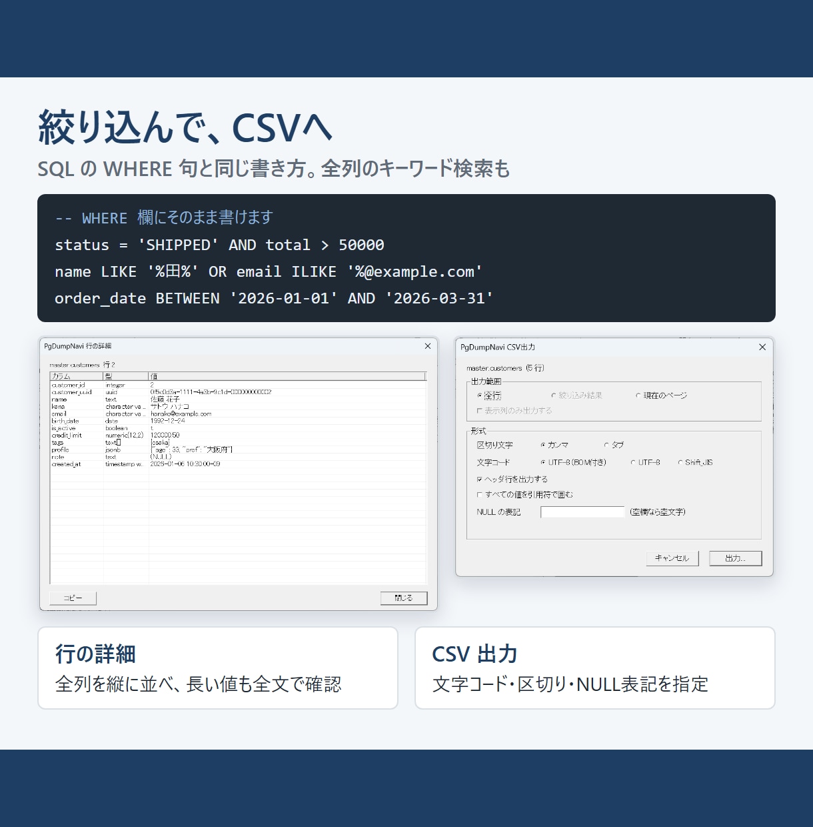Select the kana column row

(x=238, y=406)
